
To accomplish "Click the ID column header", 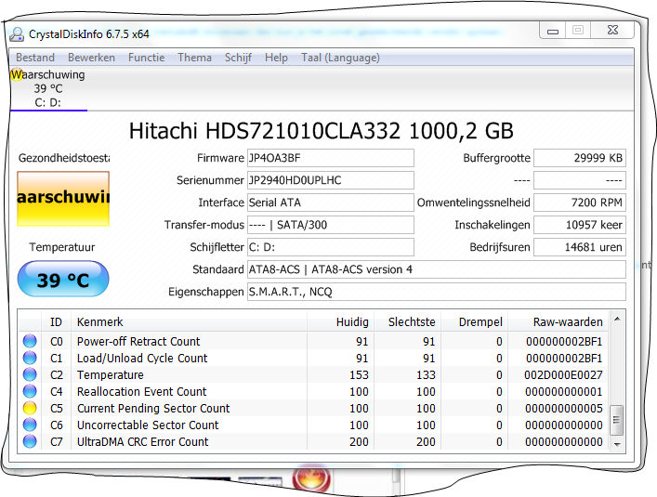I will pyautogui.click(x=56, y=321).
